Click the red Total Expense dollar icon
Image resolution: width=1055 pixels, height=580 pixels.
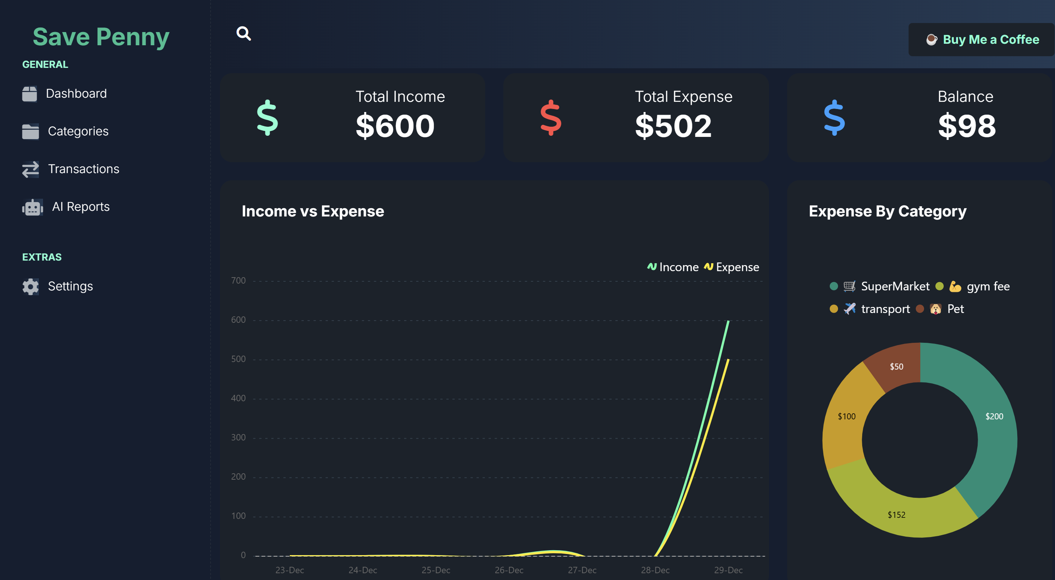pos(551,118)
